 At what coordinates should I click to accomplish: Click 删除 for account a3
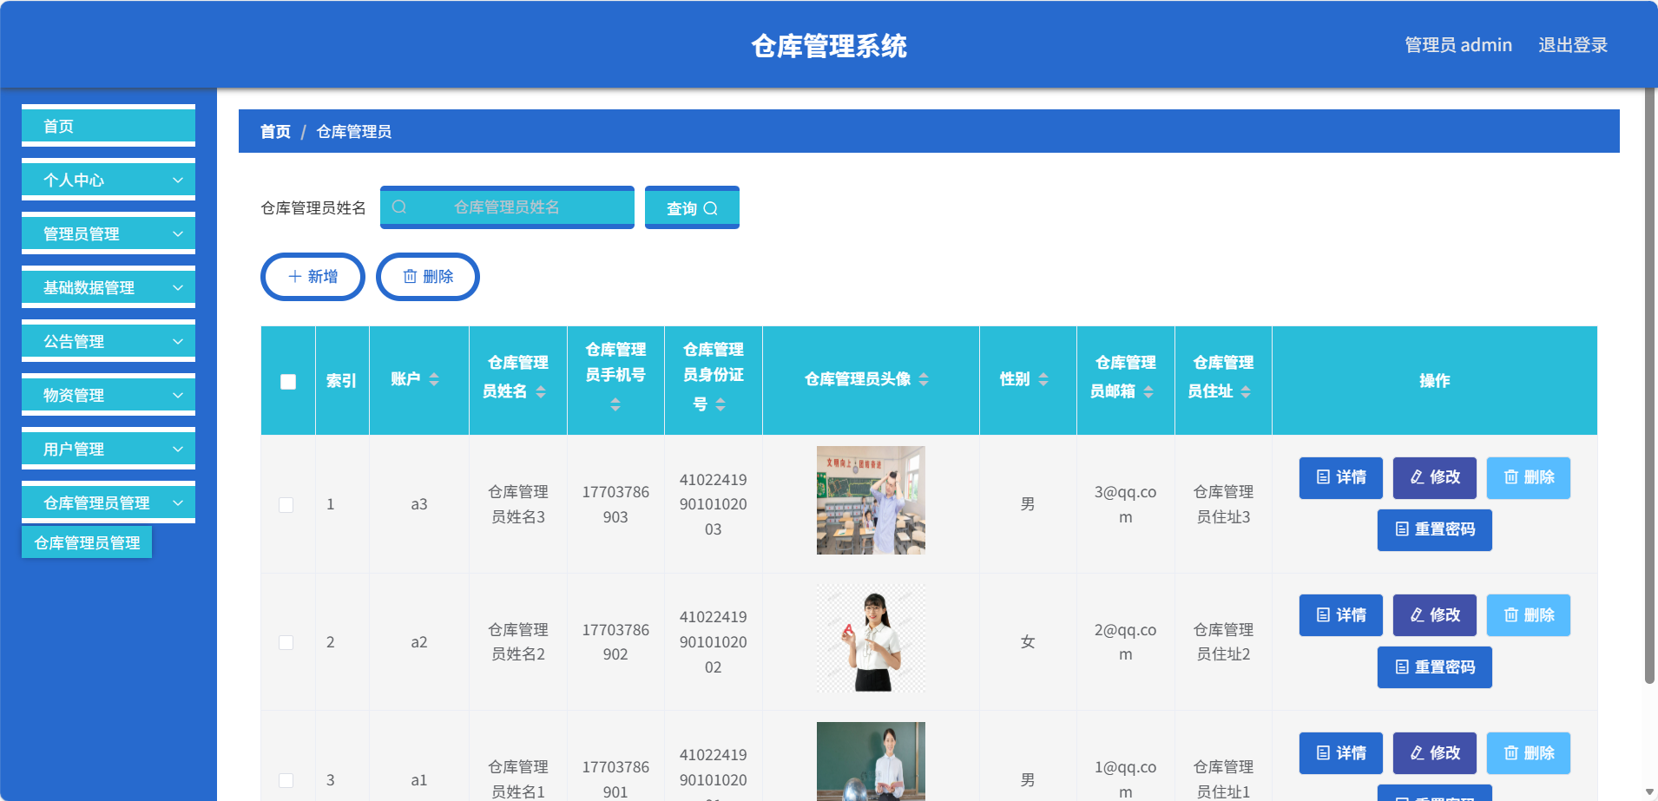tap(1529, 477)
